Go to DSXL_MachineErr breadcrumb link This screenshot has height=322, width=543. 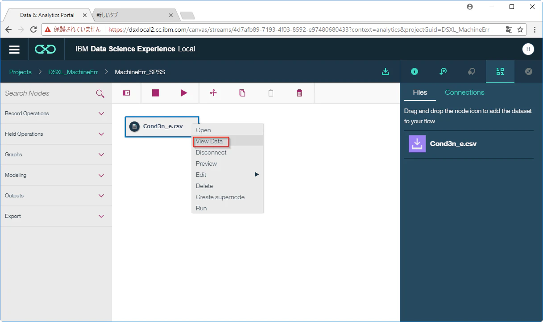(x=73, y=72)
